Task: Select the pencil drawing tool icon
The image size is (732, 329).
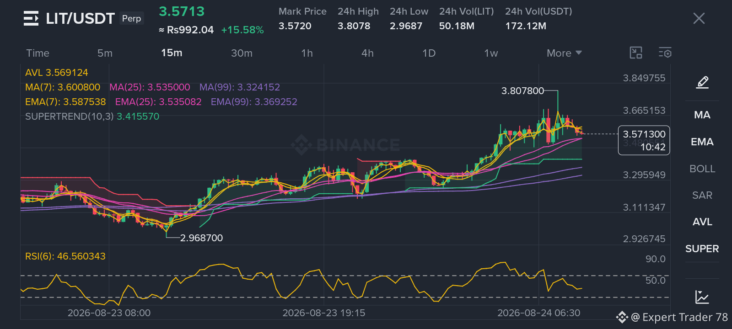Action: point(702,82)
